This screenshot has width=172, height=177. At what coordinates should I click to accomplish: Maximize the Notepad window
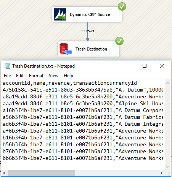point(145,66)
